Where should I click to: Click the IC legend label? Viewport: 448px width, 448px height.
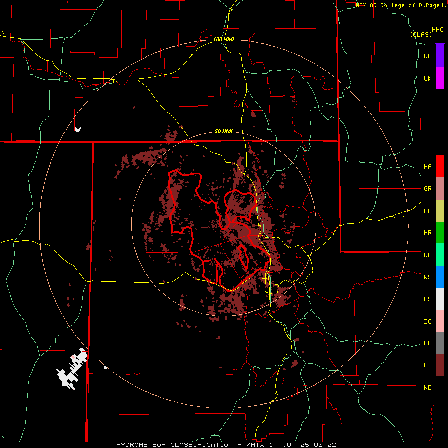428,322
